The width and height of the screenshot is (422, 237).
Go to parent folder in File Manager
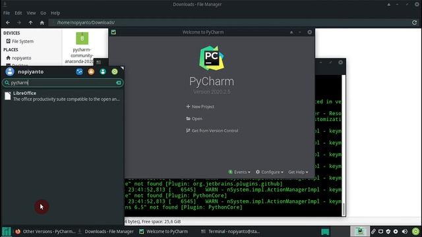(x=31, y=23)
